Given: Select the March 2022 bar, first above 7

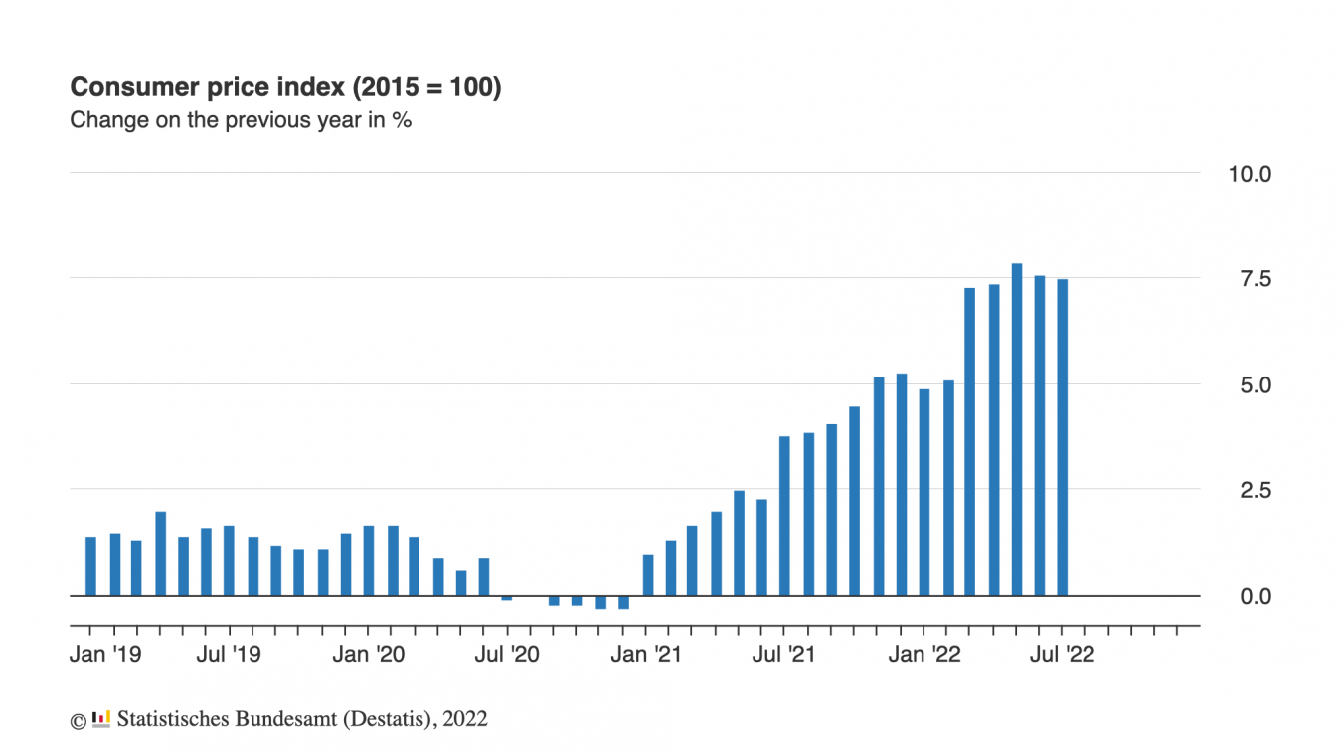Looking at the screenshot, I should pyautogui.click(x=970, y=442).
